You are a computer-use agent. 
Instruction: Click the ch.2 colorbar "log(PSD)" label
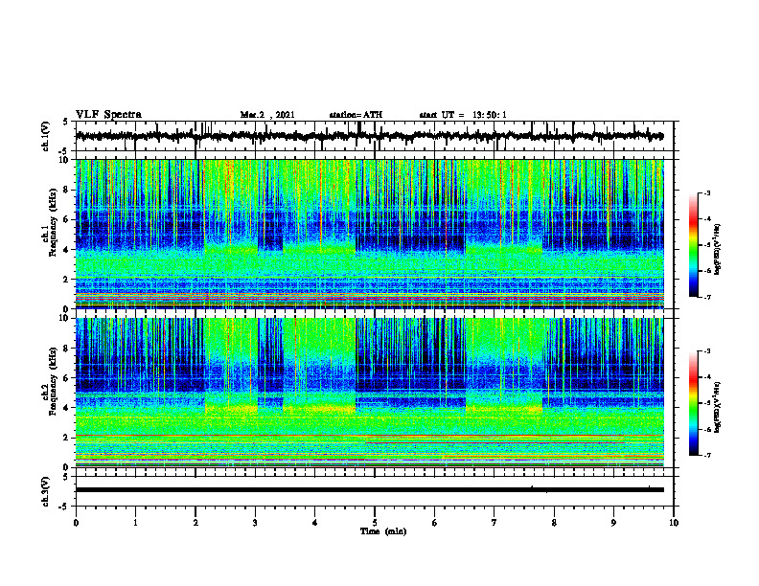coord(717,407)
